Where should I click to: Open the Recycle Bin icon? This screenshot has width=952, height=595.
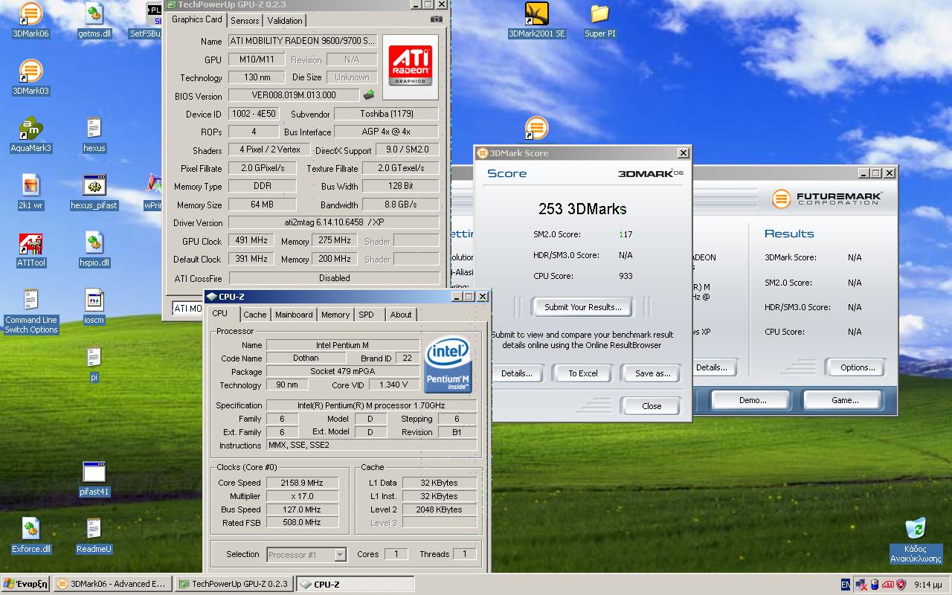point(916,540)
